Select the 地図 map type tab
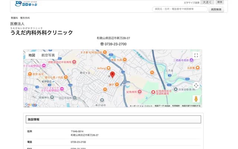Viewport: 238px width, 149px height. pos(32,55)
